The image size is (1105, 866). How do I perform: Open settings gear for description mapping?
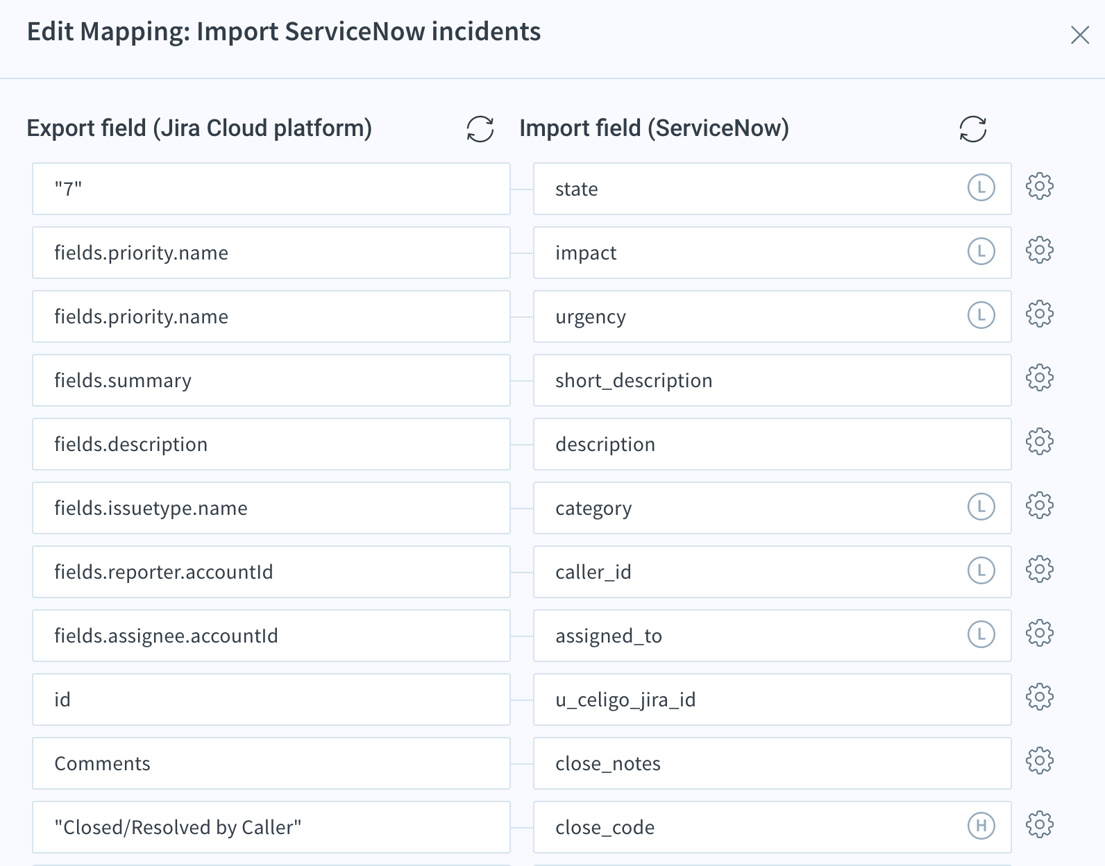(1040, 441)
